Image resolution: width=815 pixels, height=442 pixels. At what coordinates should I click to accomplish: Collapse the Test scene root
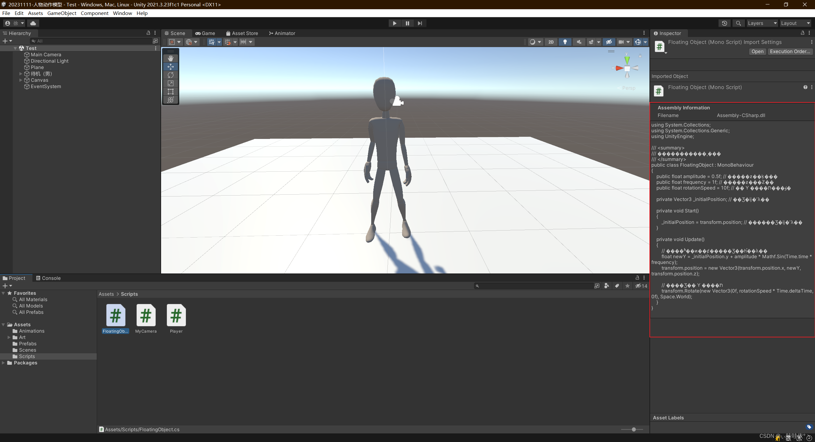coord(15,48)
